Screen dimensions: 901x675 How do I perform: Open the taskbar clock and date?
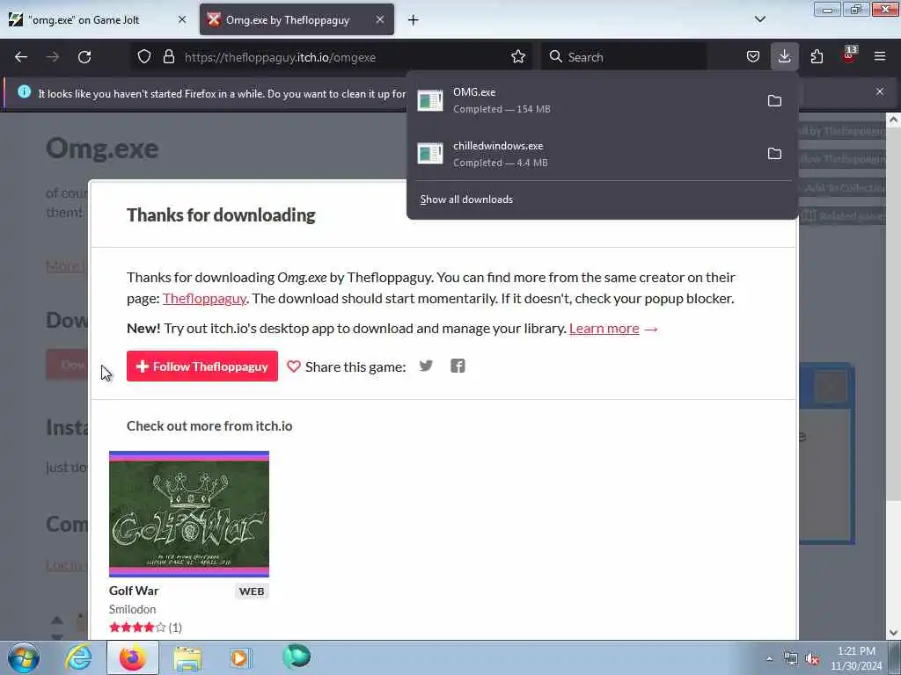point(856,658)
